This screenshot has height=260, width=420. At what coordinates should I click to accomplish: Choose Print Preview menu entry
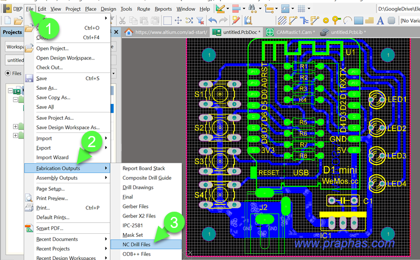tap(52, 199)
